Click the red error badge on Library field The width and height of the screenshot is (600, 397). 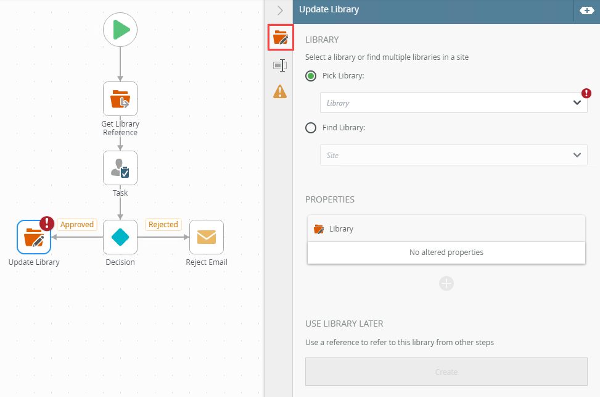(586, 93)
